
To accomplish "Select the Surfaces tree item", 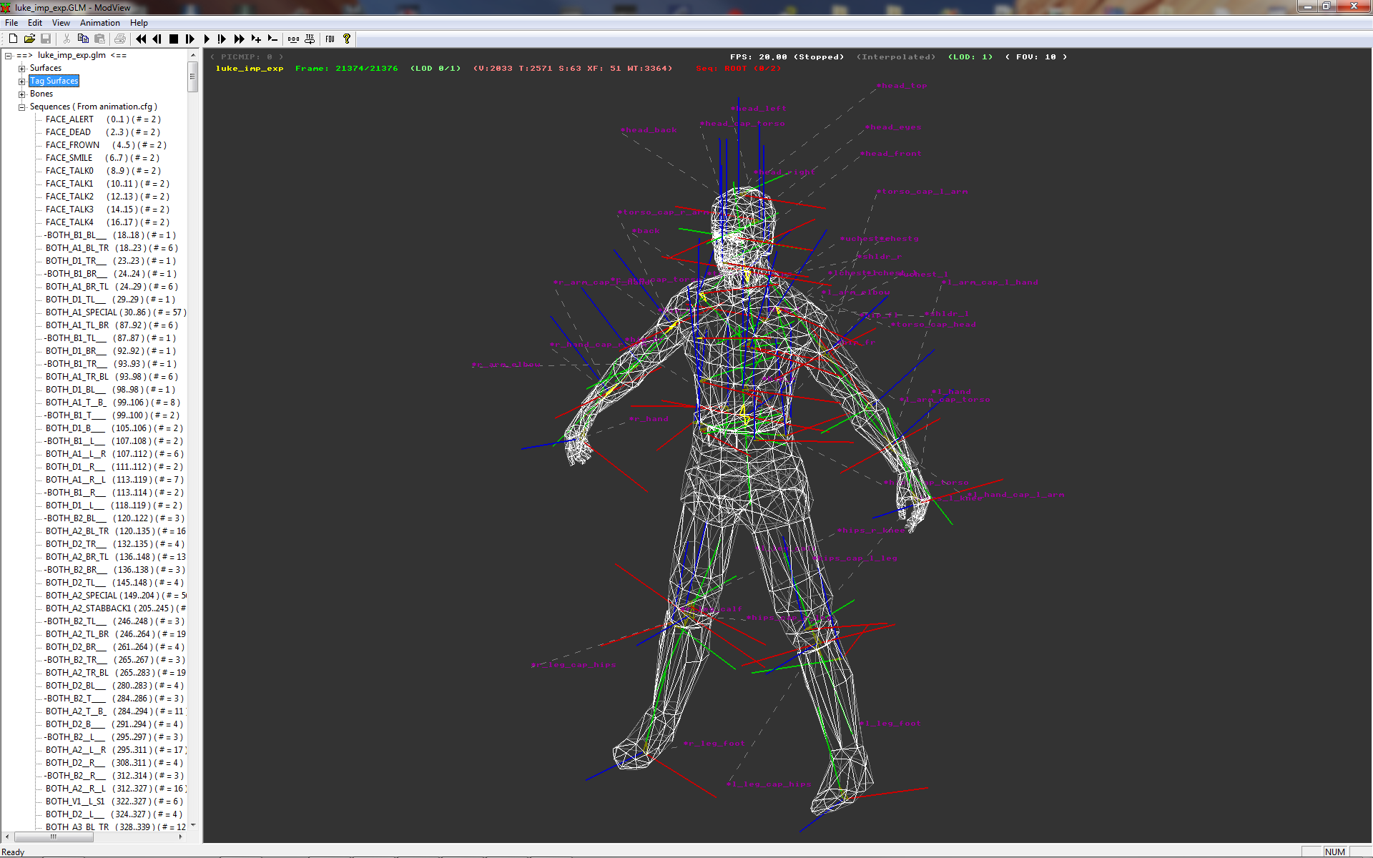I will click(46, 68).
